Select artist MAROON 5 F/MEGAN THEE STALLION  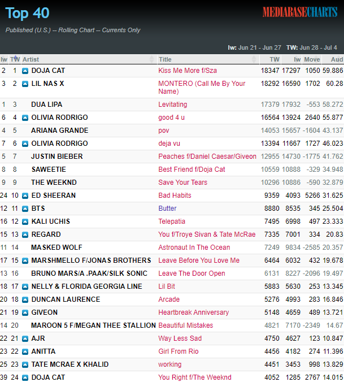click(94, 325)
